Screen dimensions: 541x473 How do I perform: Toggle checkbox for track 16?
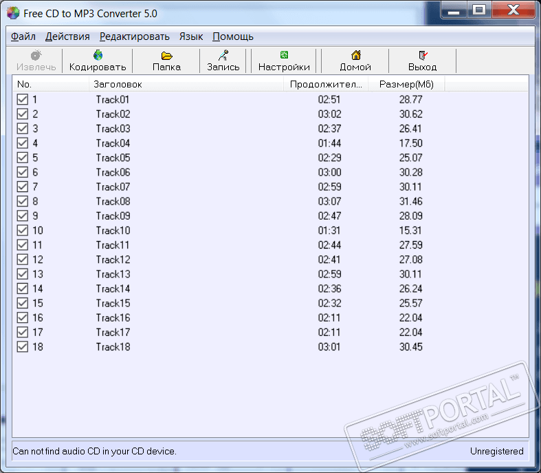pos(23,317)
